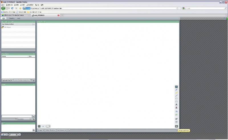Open the Full Screen dropdown arrow
The height and width of the screenshot is (140, 228).
point(66,130)
